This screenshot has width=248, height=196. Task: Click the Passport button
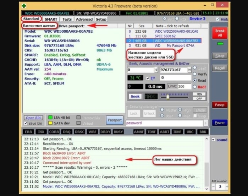click(115, 120)
